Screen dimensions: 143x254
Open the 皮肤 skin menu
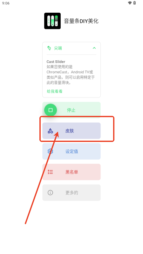point(71,131)
